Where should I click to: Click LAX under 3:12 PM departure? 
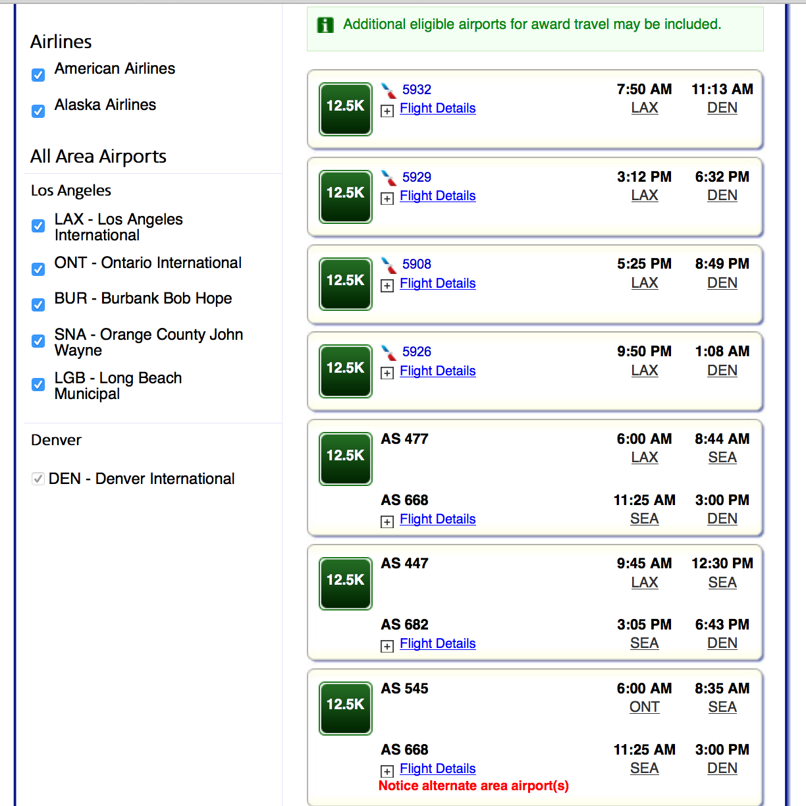[x=645, y=196]
